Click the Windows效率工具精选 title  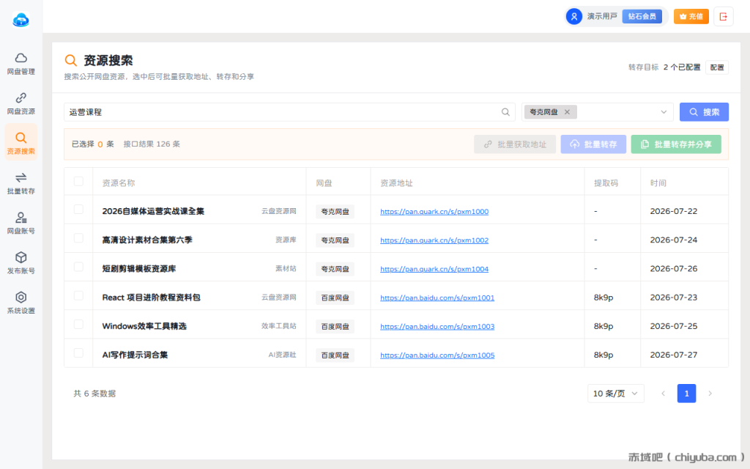[x=144, y=326]
